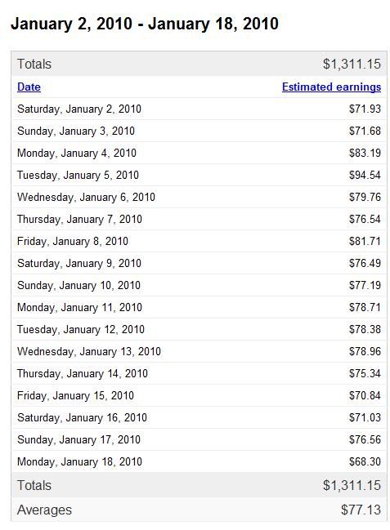The height and width of the screenshot is (530, 390).
Task: Select the Wednesday, January 6, 2010 row
Action: (x=199, y=197)
